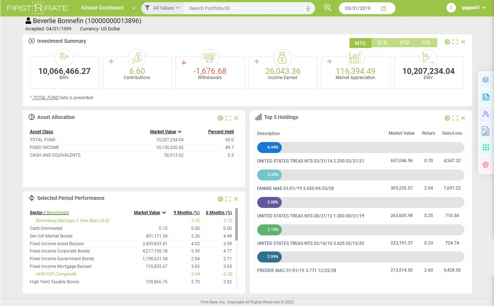Sort performance table by Market Value
This screenshot has height=306, width=494.
pos(150,213)
